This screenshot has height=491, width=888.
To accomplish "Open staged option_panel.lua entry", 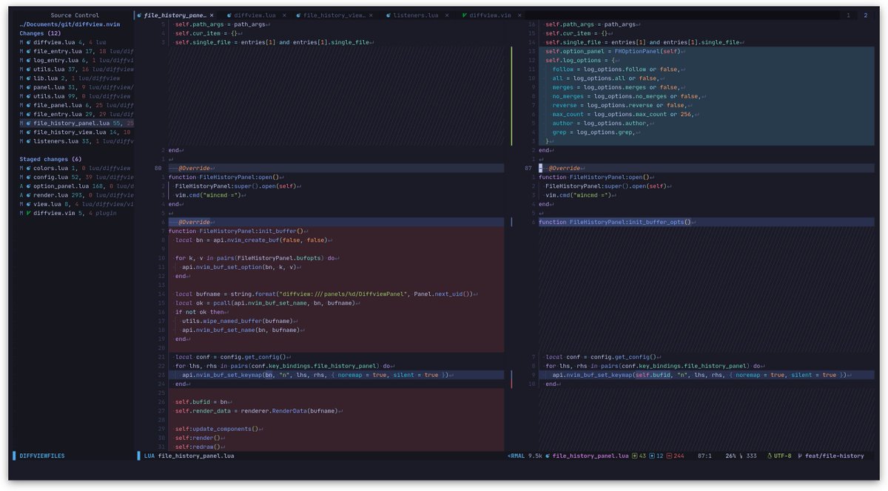I will tap(76, 186).
